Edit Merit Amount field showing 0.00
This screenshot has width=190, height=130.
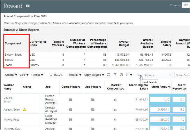(160, 99)
